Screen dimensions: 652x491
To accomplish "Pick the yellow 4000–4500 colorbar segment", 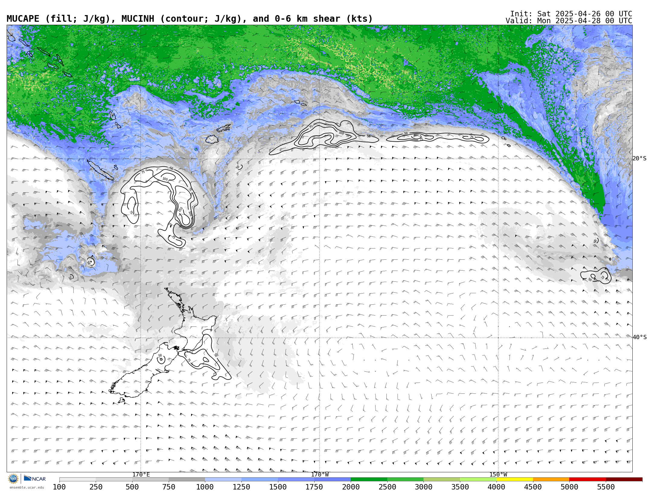I will click(x=515, y=480).
